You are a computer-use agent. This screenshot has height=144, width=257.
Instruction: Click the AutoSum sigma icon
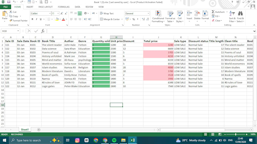[x=213, y=12]
